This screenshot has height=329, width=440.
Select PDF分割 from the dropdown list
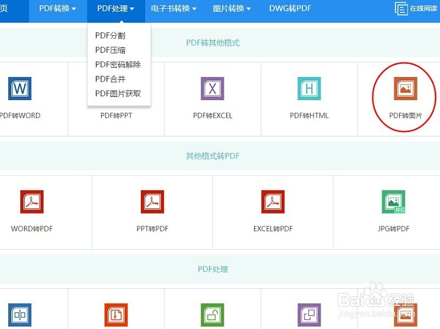tap(111, 36)
